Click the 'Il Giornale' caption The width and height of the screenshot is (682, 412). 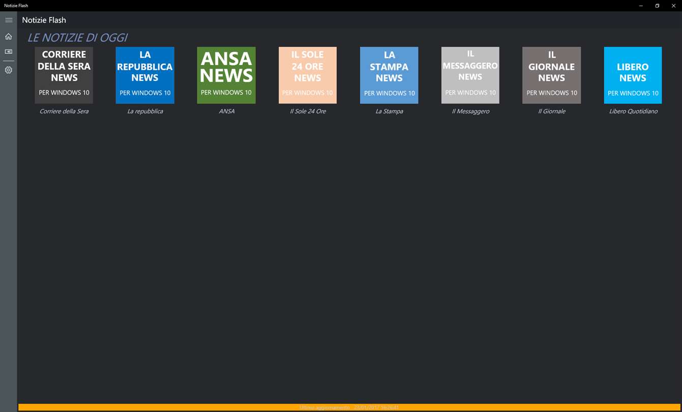click(x=552, y=111)
